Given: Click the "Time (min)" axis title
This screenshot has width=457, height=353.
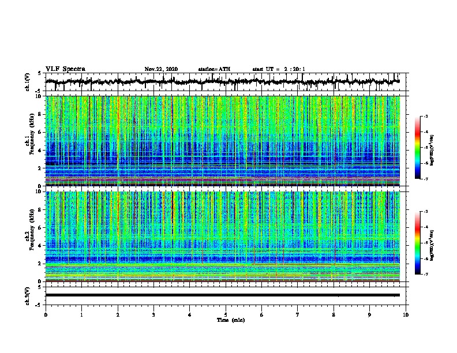Looking at the screenshot, I should pyautogui.click(x=231, y=320).
